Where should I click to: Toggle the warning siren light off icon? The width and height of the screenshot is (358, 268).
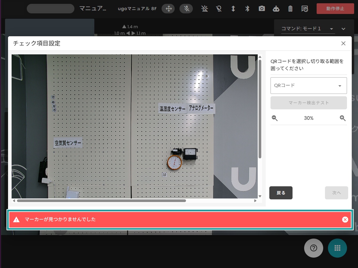[x=204, y=9]
